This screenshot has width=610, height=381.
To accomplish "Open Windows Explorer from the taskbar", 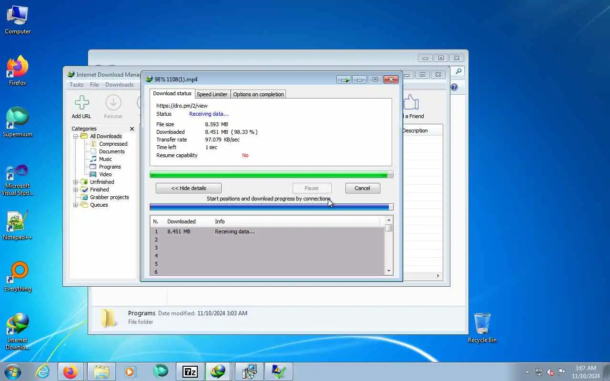I will (102, 371).
